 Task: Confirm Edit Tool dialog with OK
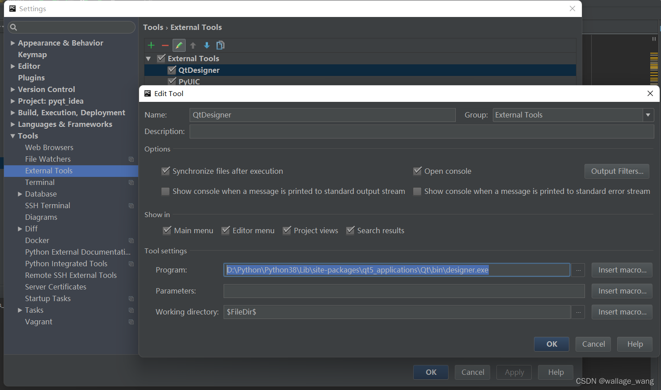(551, 344)
